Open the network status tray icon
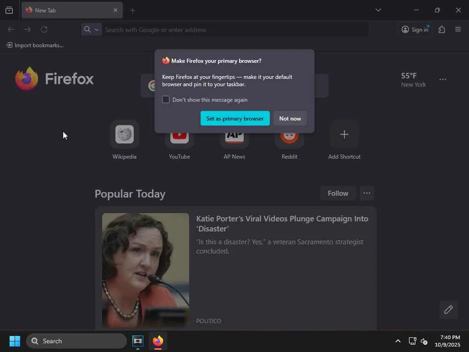 [413, 341]
